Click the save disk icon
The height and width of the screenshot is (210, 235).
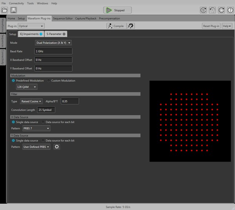pos(13,10)
